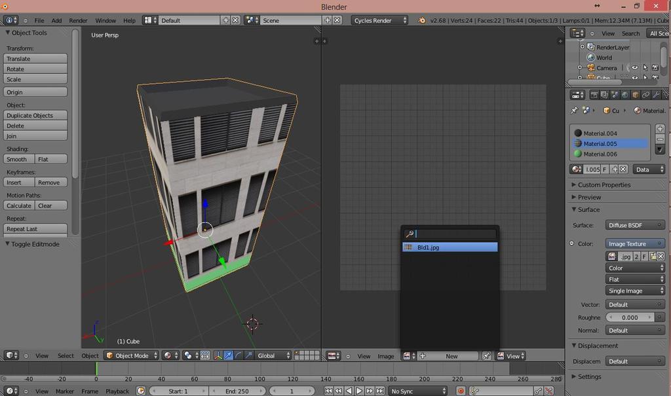
Task: Click the Translate button
Action: point(35,59)
